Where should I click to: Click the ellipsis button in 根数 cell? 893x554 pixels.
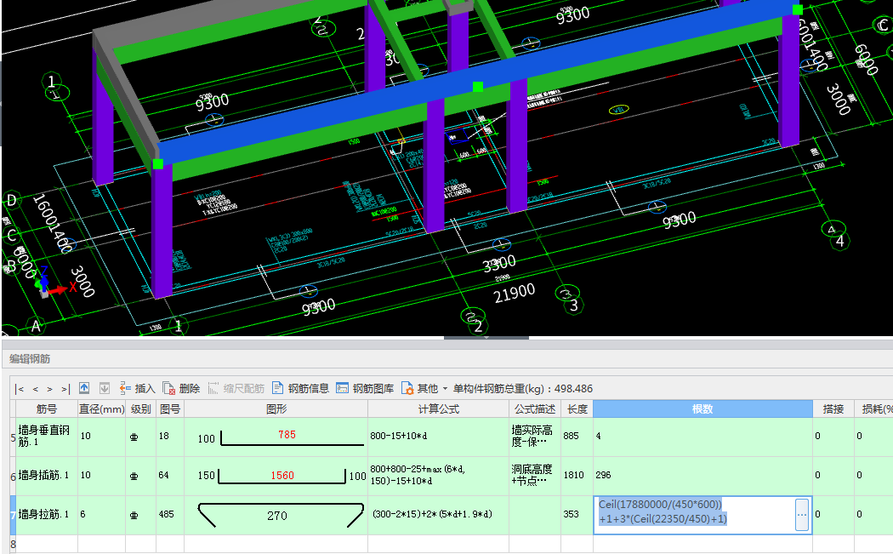pos(802,515)
